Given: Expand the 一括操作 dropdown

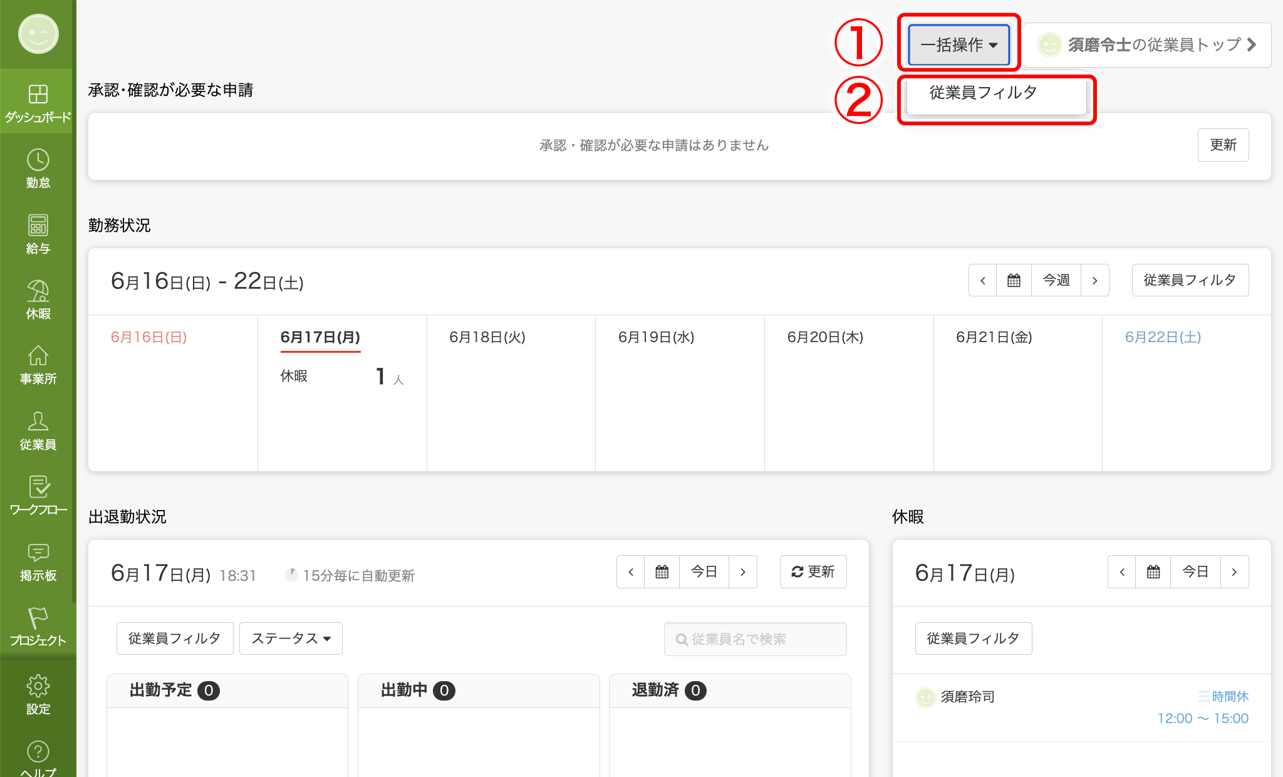Looking at the screenshot, I should tap(958, 44).
